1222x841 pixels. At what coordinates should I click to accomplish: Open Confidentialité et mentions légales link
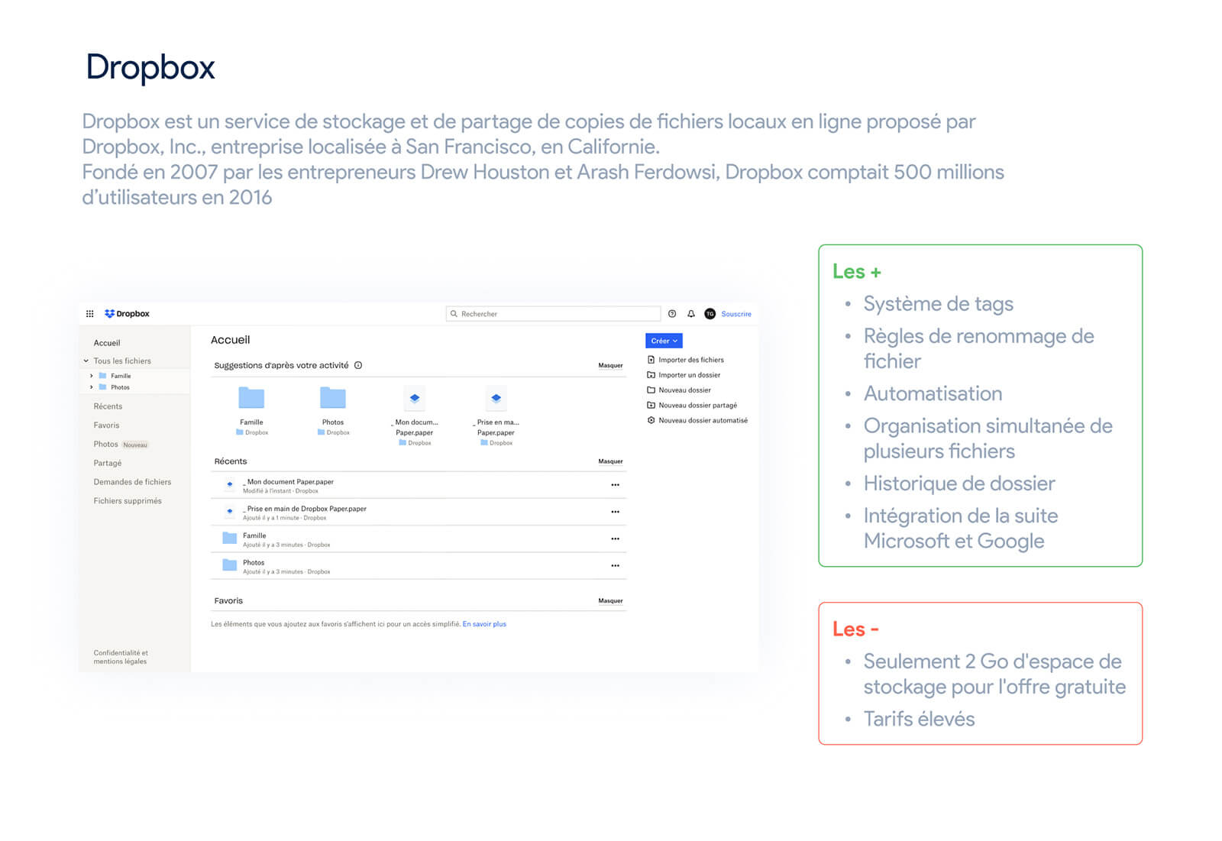(x=121, y=657)
